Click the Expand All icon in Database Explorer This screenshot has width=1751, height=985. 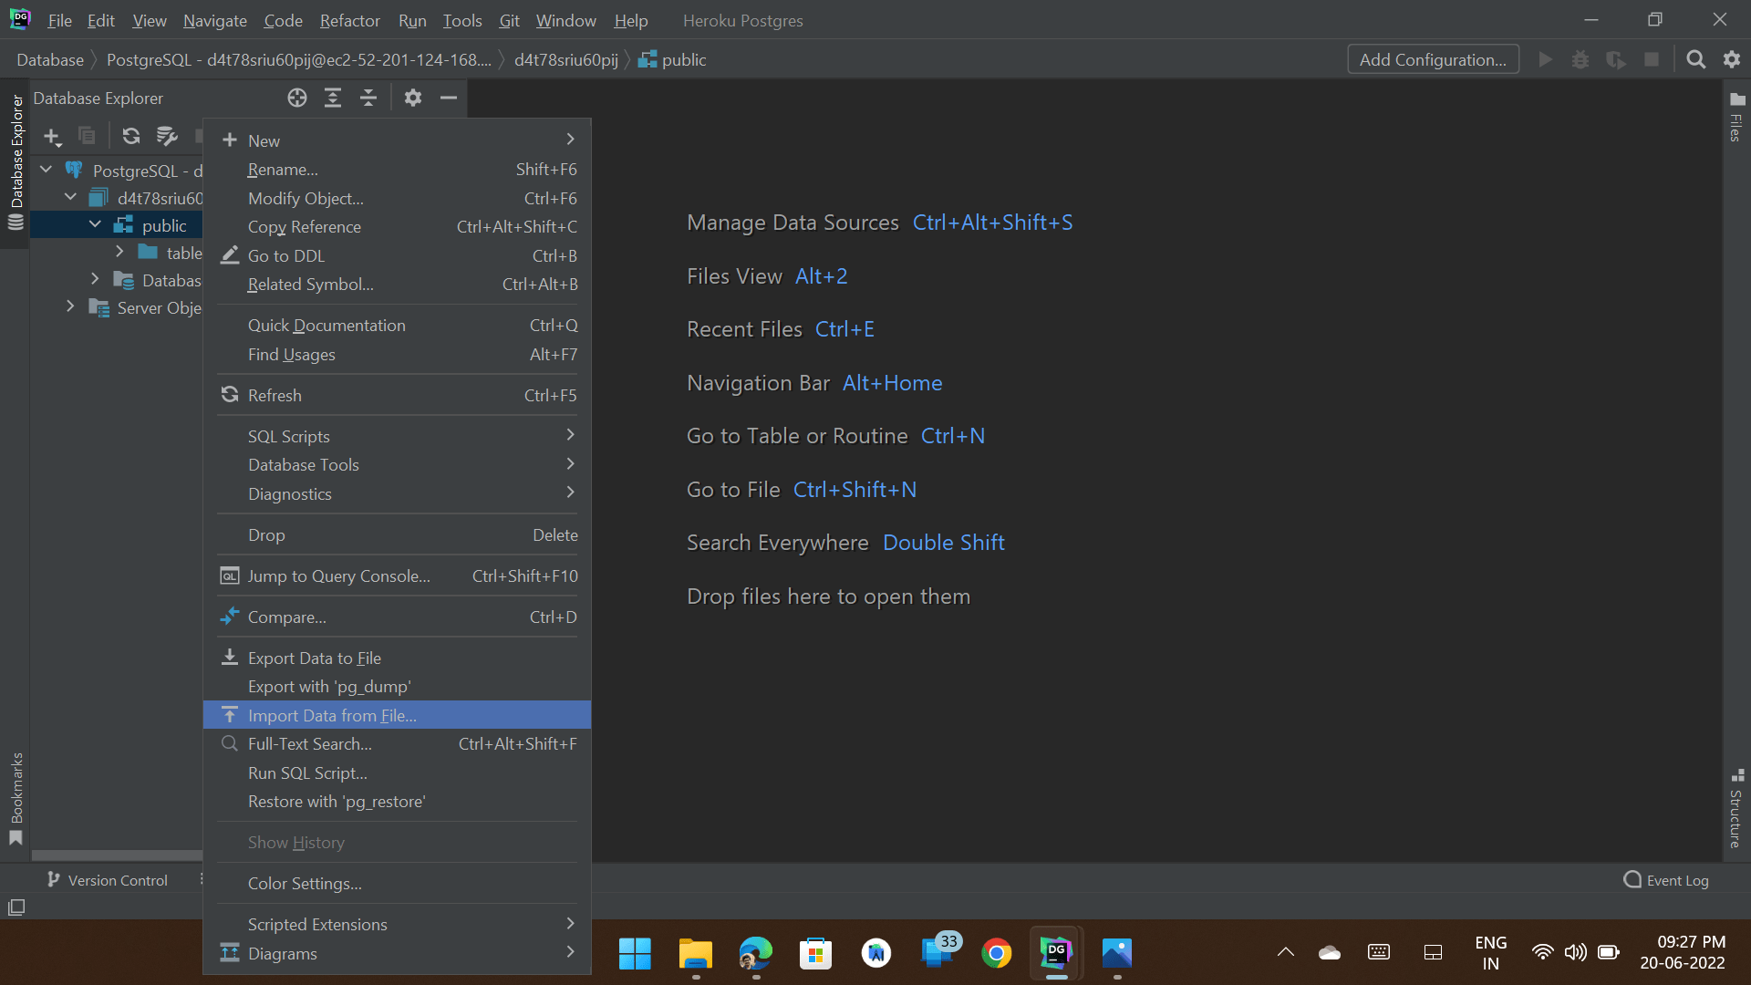pyautogui.click(x=332, y=98)
